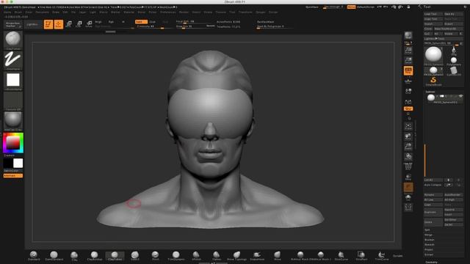Select the TrimDynamic brush
Screen dimensions: 470x264
point(176,256)
